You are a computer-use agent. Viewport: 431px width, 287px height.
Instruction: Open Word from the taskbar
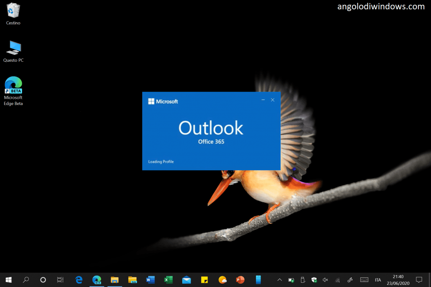150,279
